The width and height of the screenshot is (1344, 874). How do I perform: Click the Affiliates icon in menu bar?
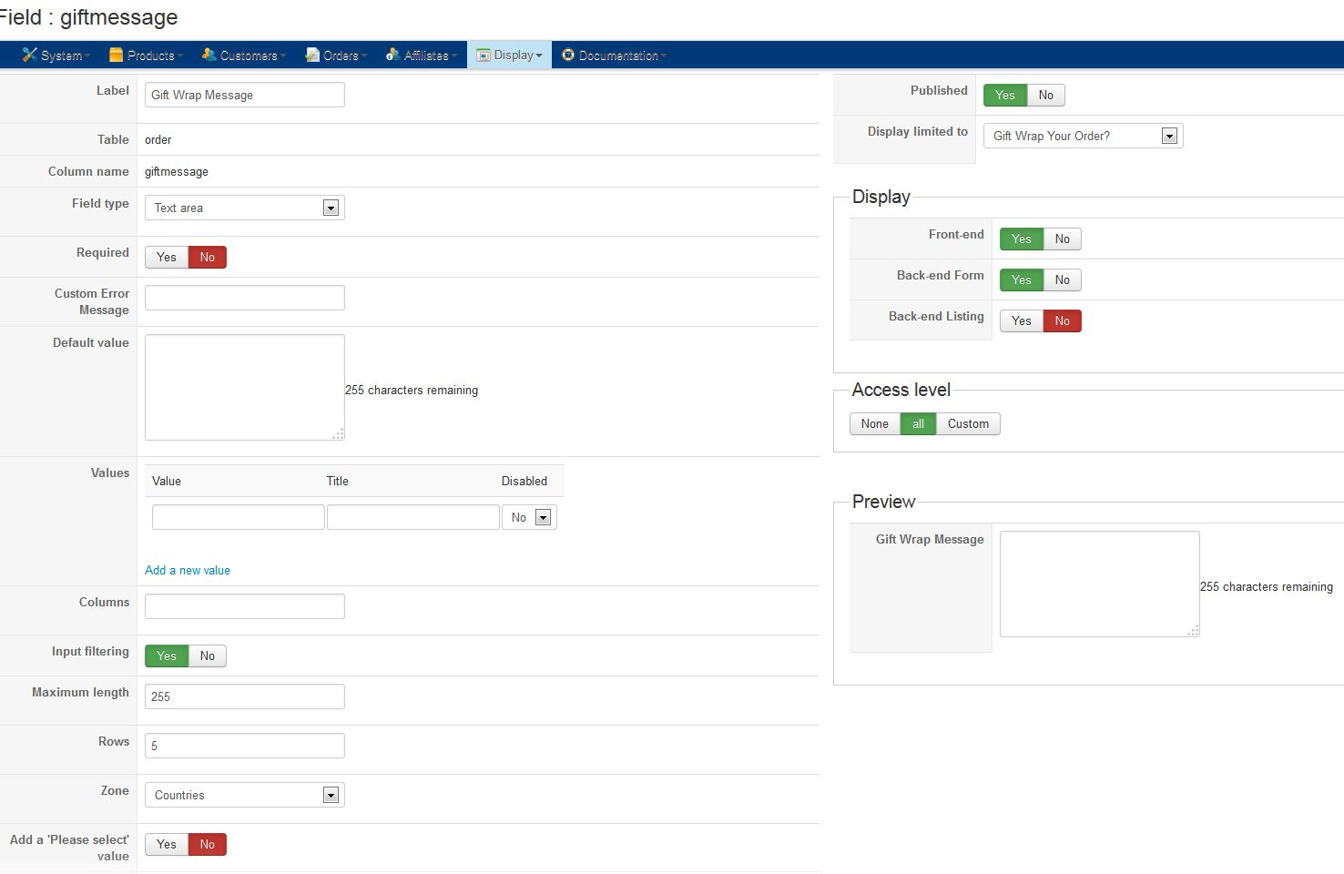392,56
